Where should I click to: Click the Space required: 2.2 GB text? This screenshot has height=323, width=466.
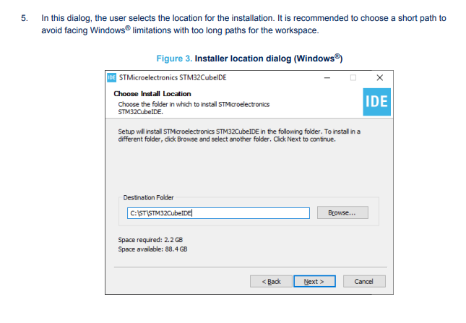(x=150, y=240)
